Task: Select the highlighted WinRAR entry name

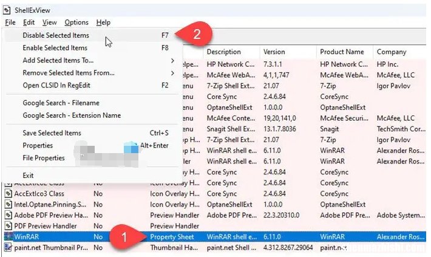Action: pos(26,236)
